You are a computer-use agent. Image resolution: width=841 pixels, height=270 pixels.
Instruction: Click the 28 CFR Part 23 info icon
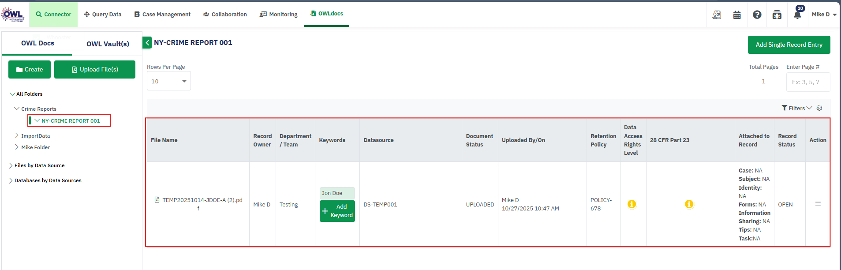[x=689, y=204]
